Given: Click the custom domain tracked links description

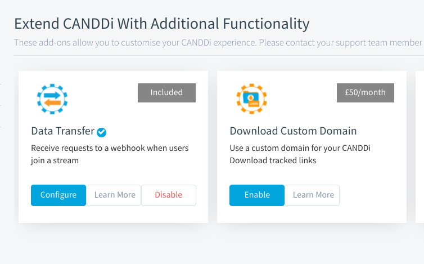Looking at the screenshot, I should [300, 154].
